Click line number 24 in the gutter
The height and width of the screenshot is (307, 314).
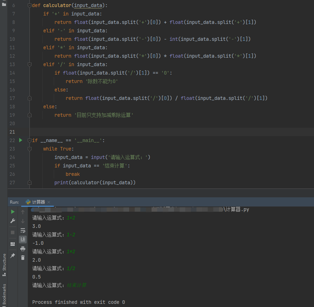[12, 157]
